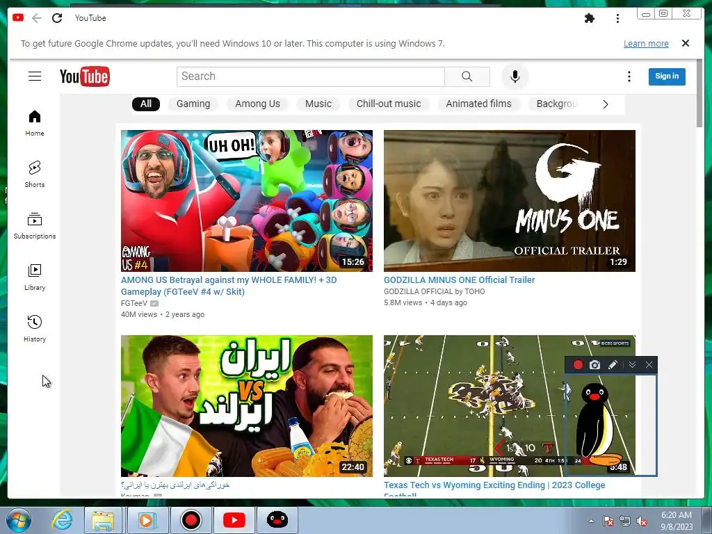The height and width of the screenshot is (534, 712).
Task: Click the network tray icon
Action: point(625,521)
